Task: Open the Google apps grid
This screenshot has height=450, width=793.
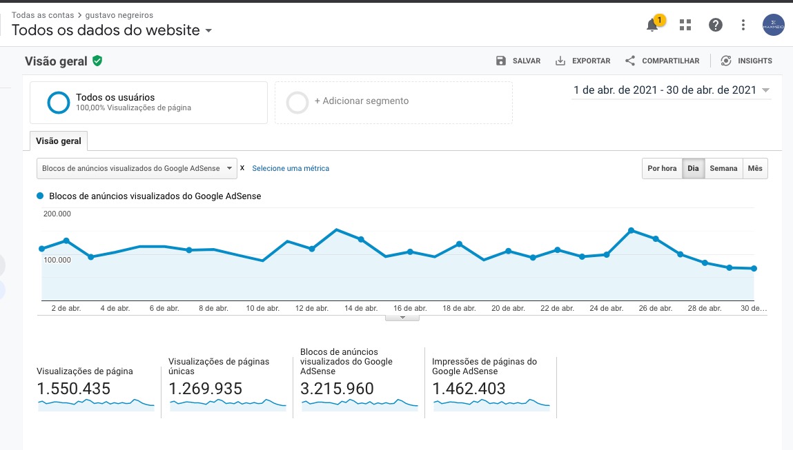Action: click(x=685, y=25)
